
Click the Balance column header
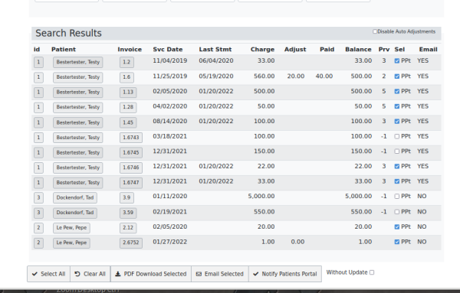point(358,50)
